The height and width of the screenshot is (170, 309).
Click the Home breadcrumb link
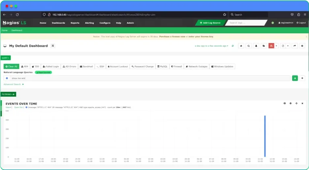[x=4, y=30]
